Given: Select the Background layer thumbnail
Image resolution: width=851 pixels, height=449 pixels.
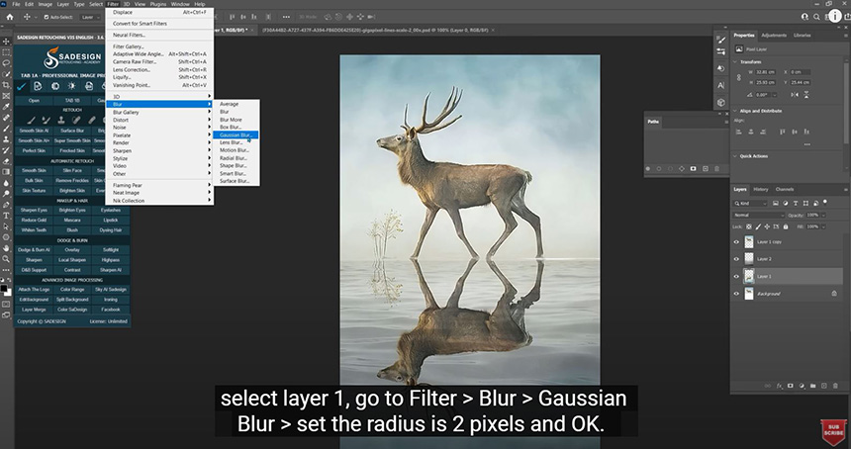Looking at the screenshot, I should (x=749, y=294).
